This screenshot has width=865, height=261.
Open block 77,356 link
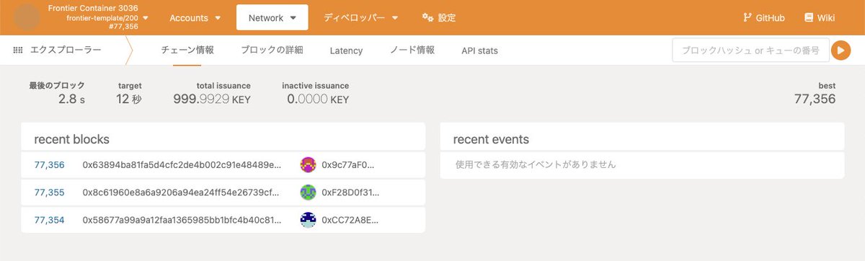pos(50,165)
